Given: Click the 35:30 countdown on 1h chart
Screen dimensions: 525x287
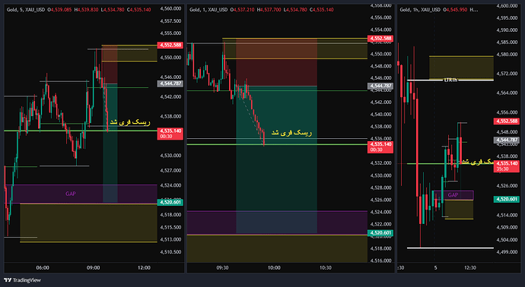Looking at the screenshot, I should [x=502, y=169].
